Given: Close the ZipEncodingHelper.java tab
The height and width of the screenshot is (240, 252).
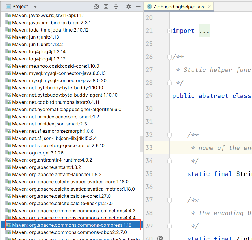Looking at the screenshot, I should [x=209, y=7].
